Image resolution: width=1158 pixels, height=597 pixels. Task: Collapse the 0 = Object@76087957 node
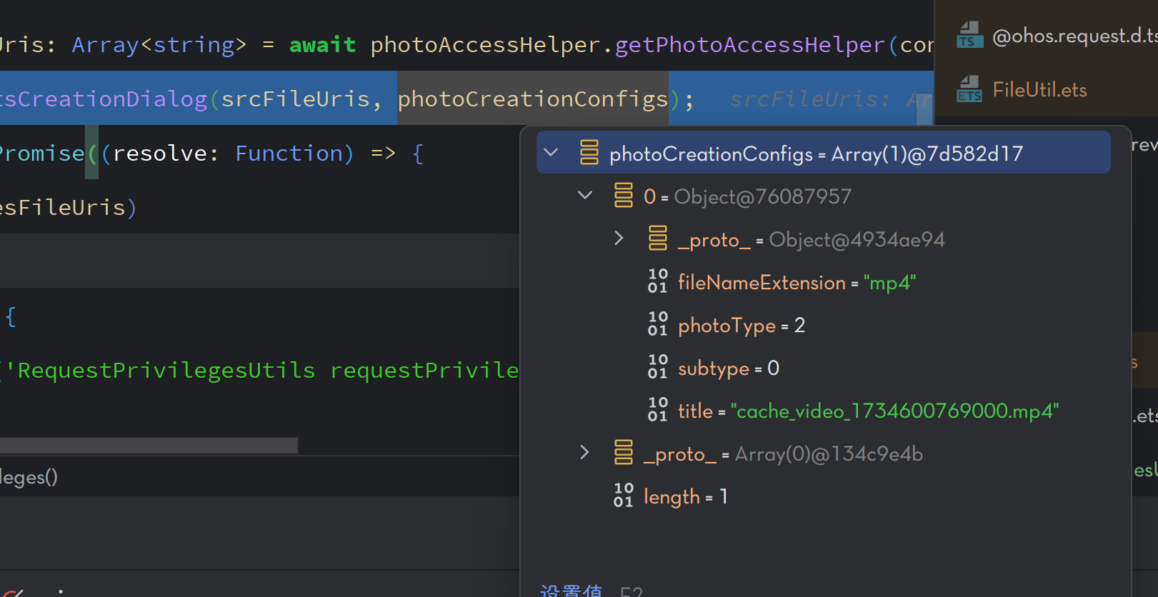click(x=585, y=195)
